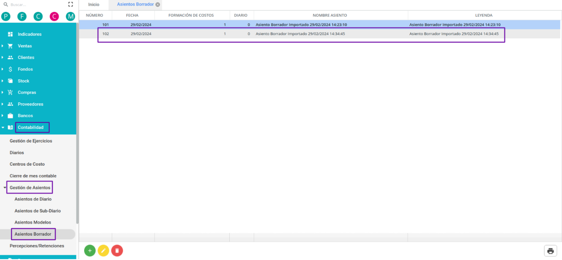The image size is (562, 260).
Task: Edit the entry with yellow pencil button
Action: [103, 250]
